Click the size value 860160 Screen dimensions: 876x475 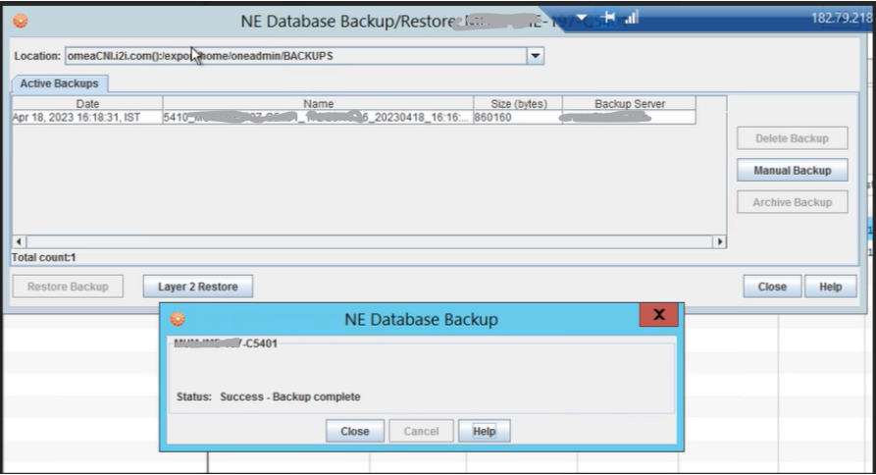(x=492, y=118)
